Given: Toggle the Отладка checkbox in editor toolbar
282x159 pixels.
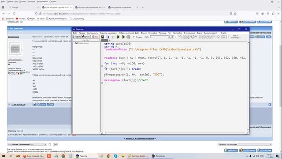Looking at the screenshot, I should [134, 37].
